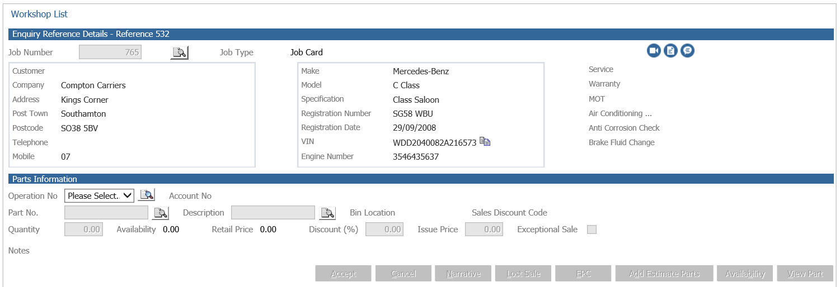Focus the Part No. input field

pyautogui.click(x=106, y=213)
